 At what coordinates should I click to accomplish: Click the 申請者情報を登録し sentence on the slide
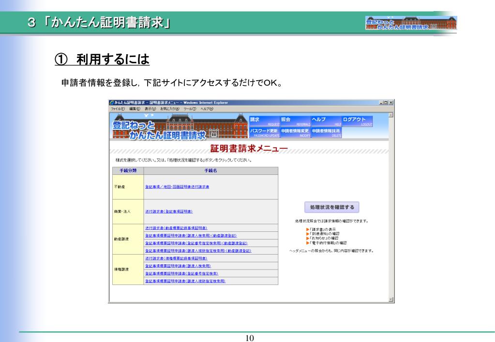coord(171,83)
